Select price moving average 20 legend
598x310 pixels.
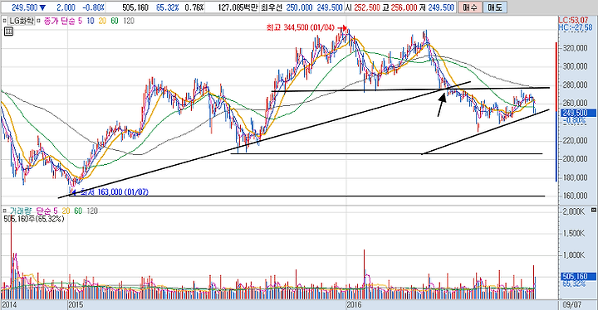pos(102,21)
